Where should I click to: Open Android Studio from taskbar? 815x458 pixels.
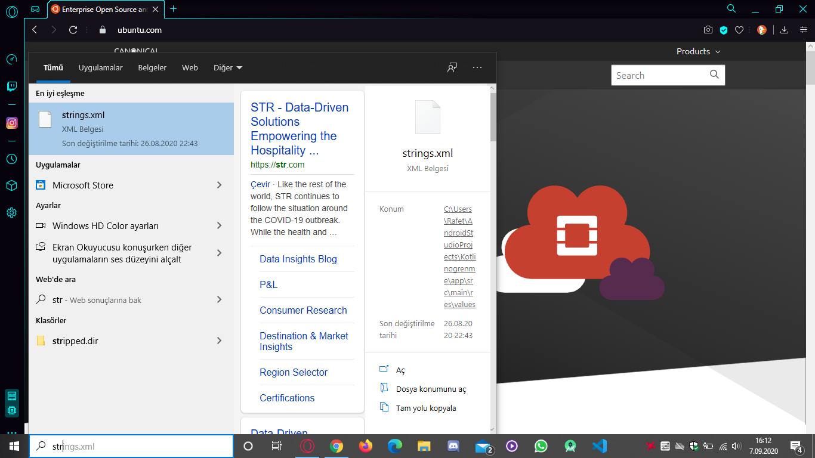570,446
